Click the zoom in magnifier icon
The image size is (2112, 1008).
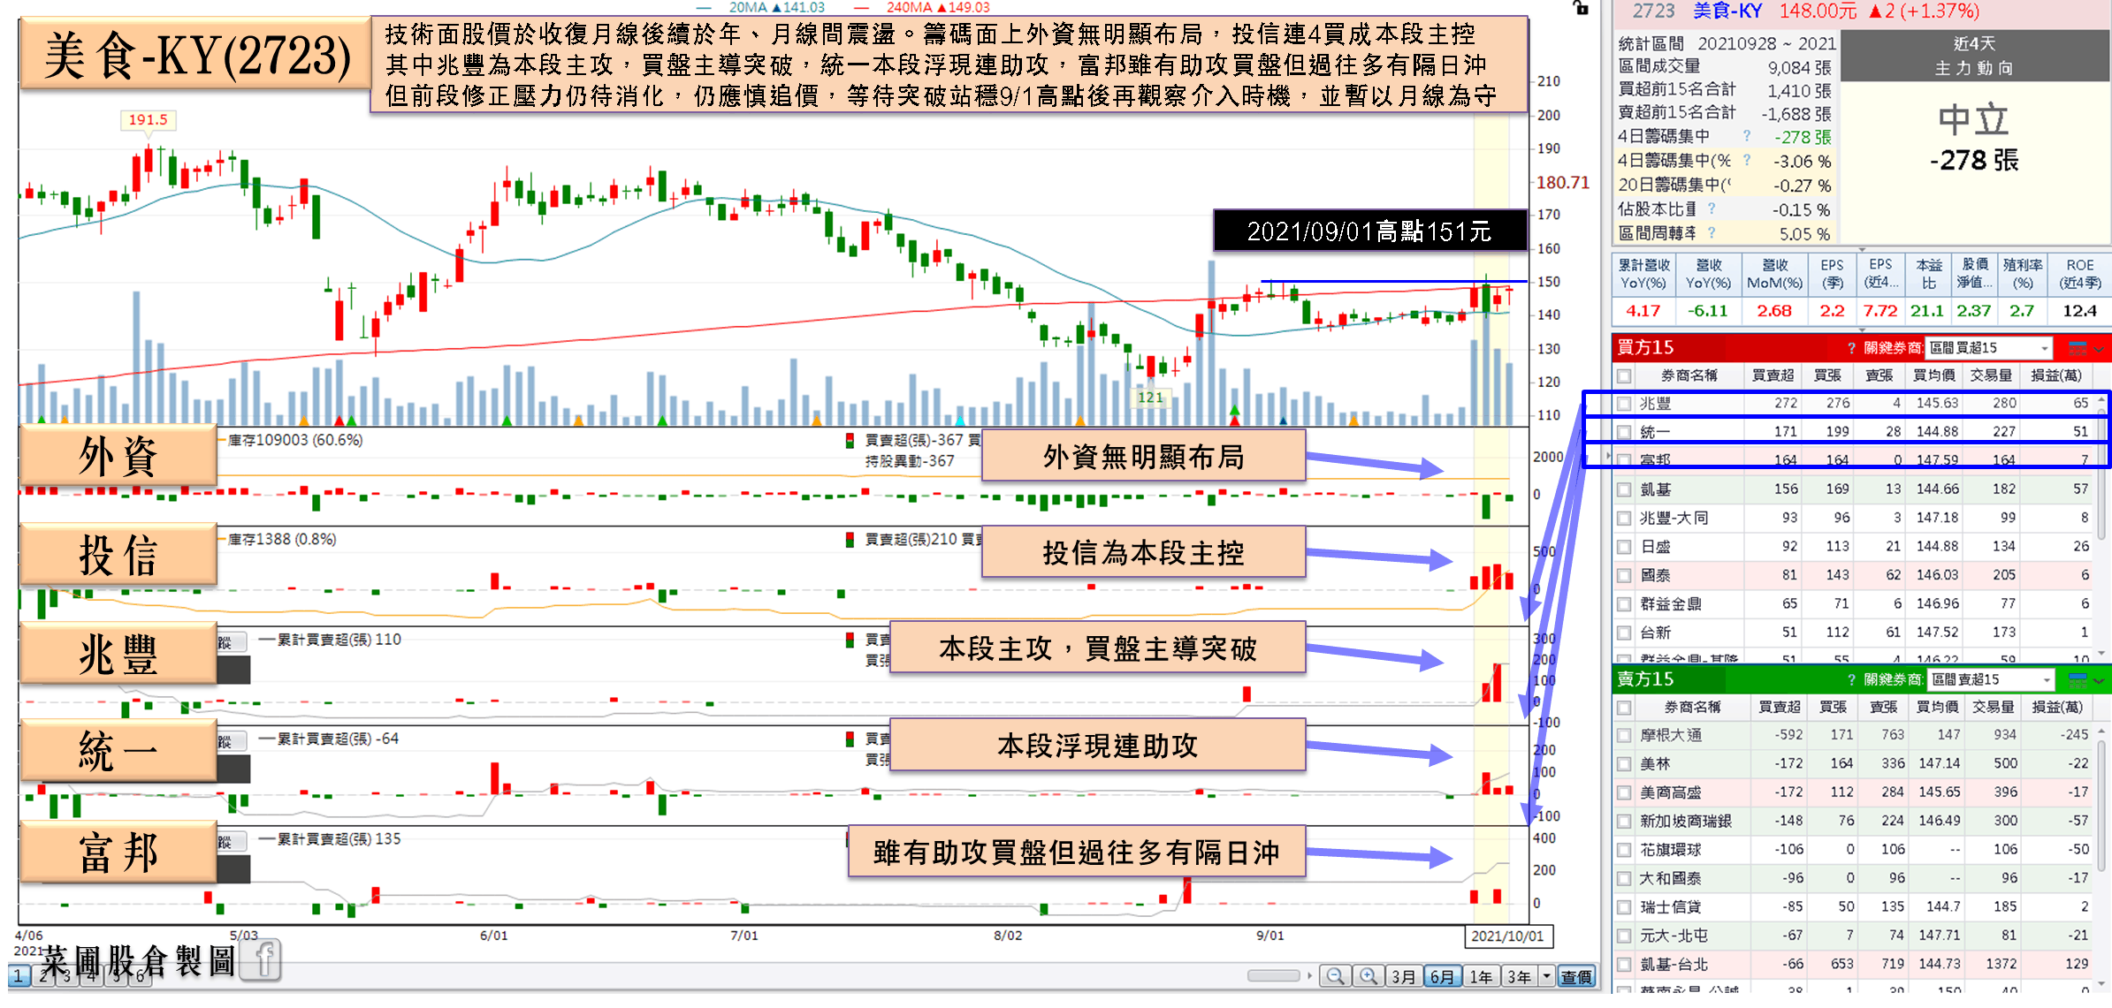(x=1368, y=976)
